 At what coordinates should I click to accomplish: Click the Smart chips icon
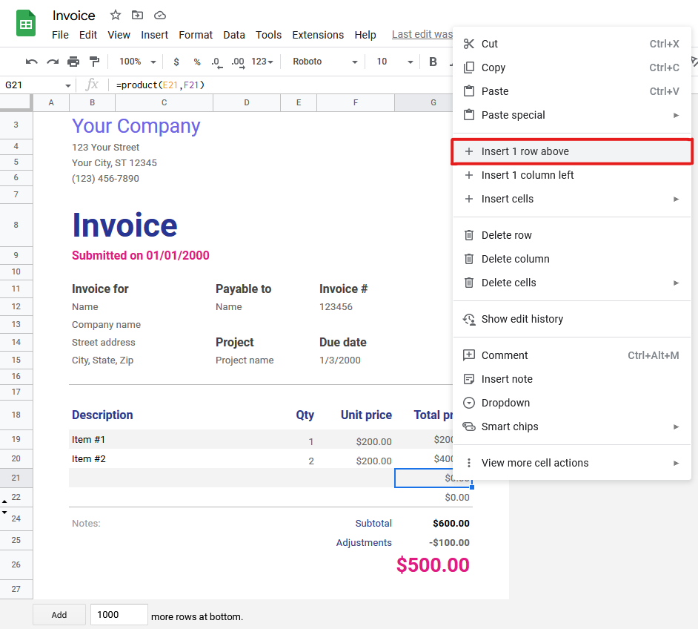[x=469, y=427]
